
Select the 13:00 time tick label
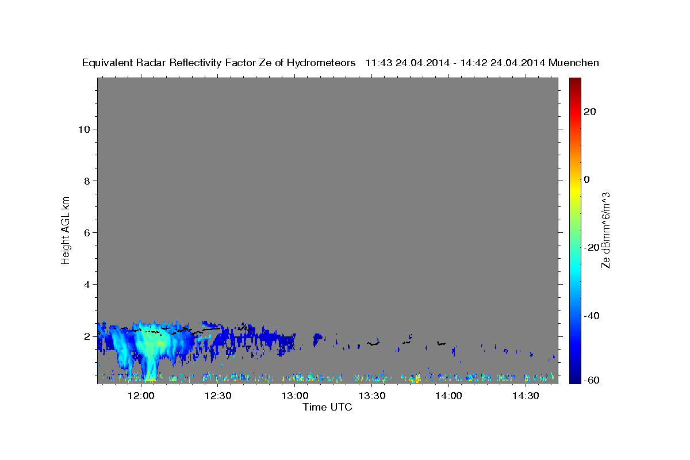[294, 396]
